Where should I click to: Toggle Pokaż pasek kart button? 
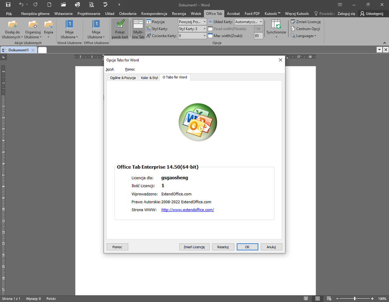coord(120,29)
